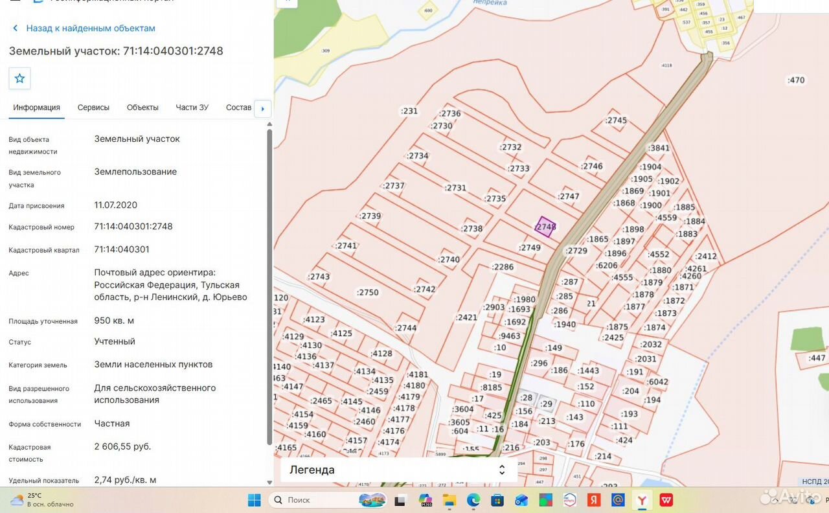Click parcel label :1443 on map
The width and height of the screenshot is (829, 513).
tap(588, 370)
